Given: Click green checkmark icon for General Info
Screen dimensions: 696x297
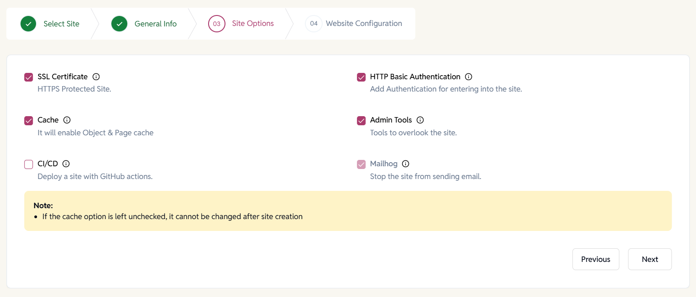Looking at the screenshot, I should (119, 24).
